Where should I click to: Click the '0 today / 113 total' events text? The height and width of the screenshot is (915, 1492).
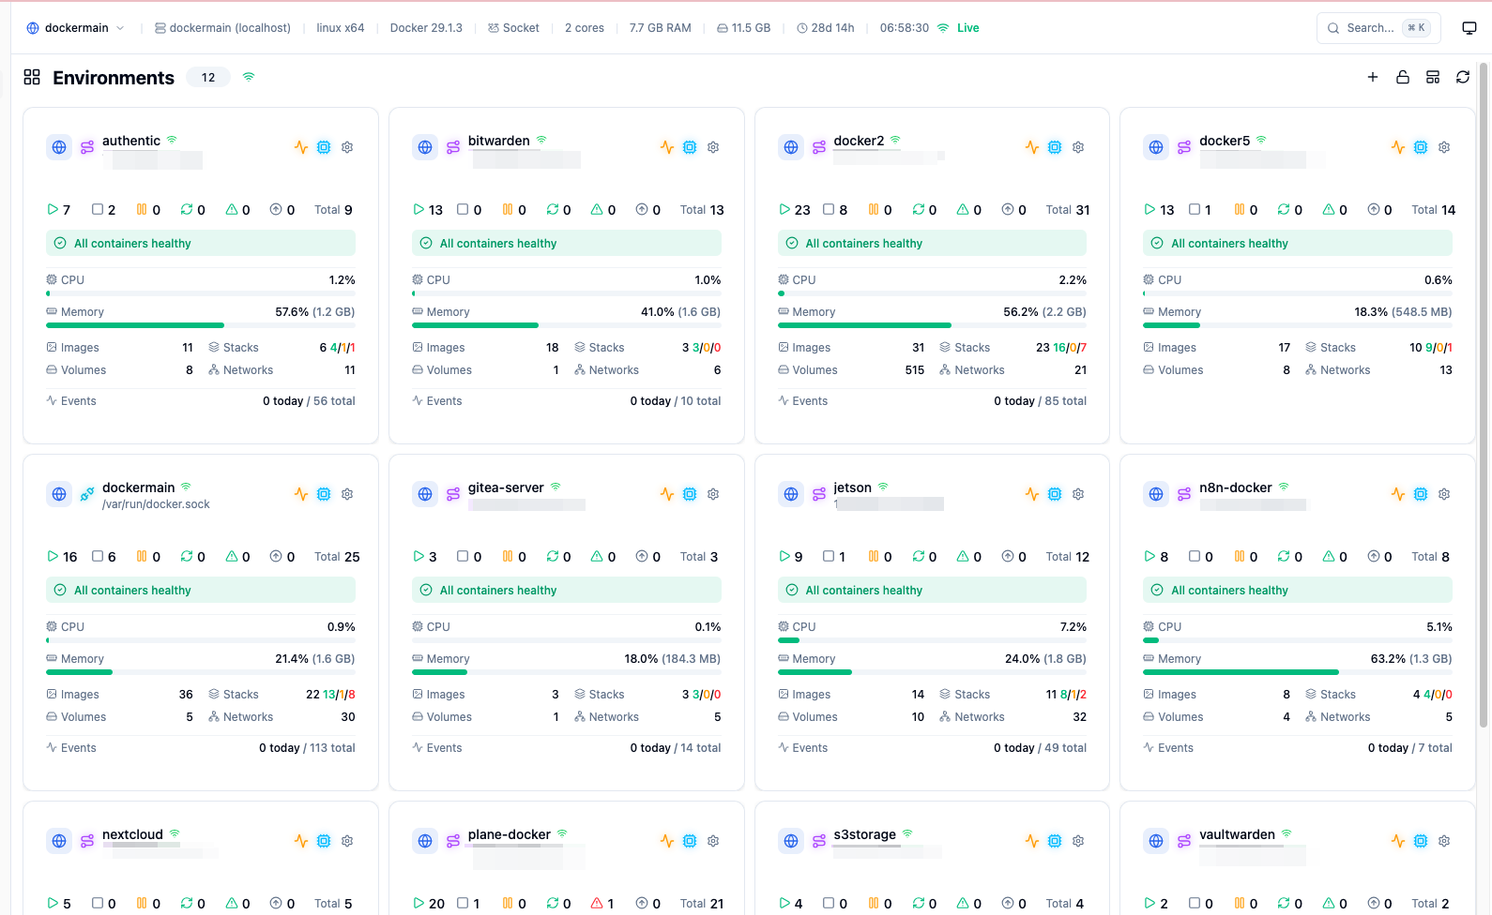[307, 748]
